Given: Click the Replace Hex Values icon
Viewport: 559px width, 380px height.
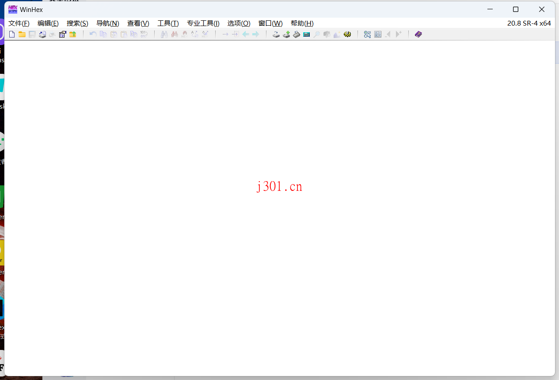Looking at the screenshot, I should [x=205, y=34].
